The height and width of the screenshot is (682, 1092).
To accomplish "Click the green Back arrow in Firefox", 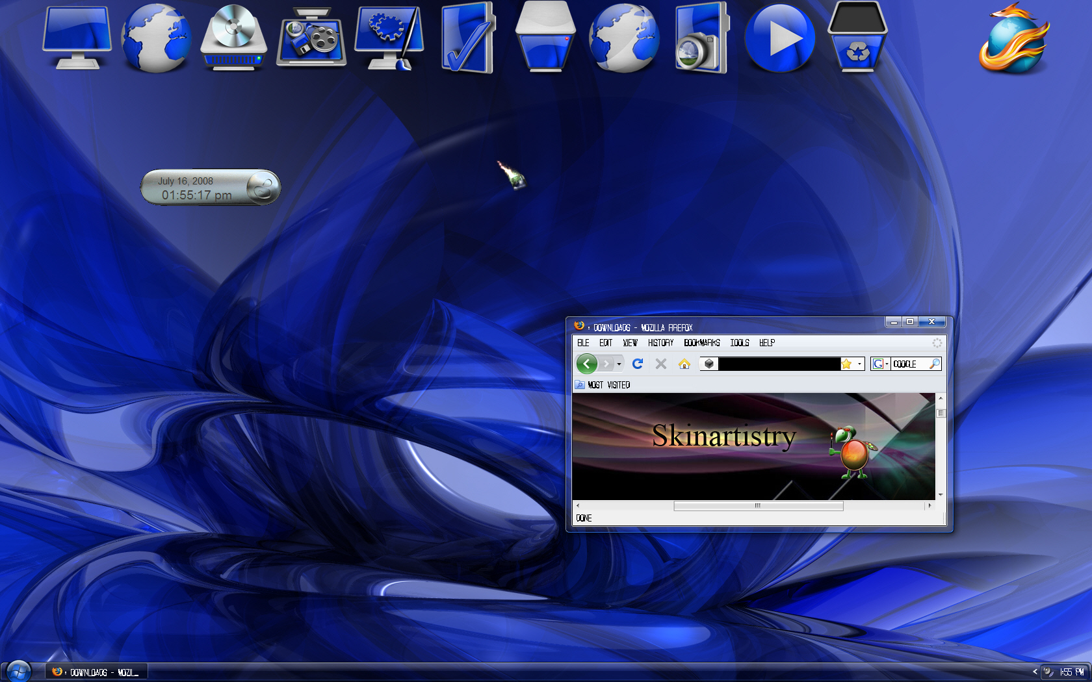I will (x=586, y=364).
